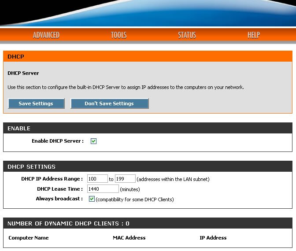Click the '(minutes)' unit text
This screenshot has width=296, height=251.
coord(130,189)
